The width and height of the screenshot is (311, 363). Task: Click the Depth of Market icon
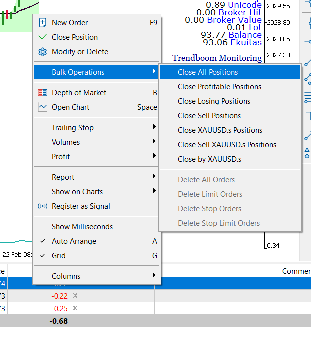click(43, 93)
